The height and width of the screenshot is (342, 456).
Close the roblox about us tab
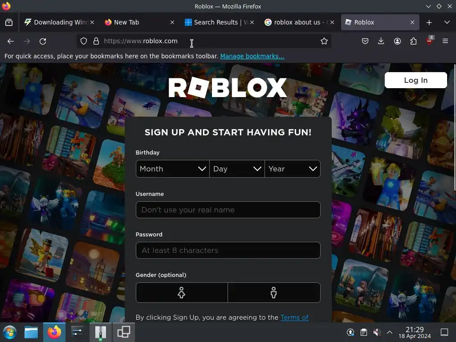(x=332, y=22)
